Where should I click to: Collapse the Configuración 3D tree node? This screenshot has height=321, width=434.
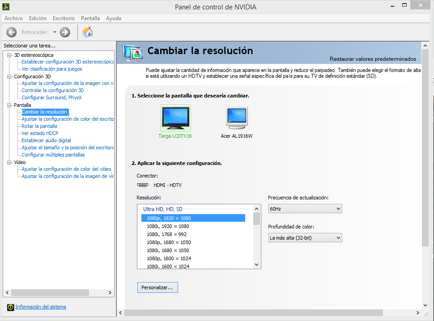click(x=9, y=76)
